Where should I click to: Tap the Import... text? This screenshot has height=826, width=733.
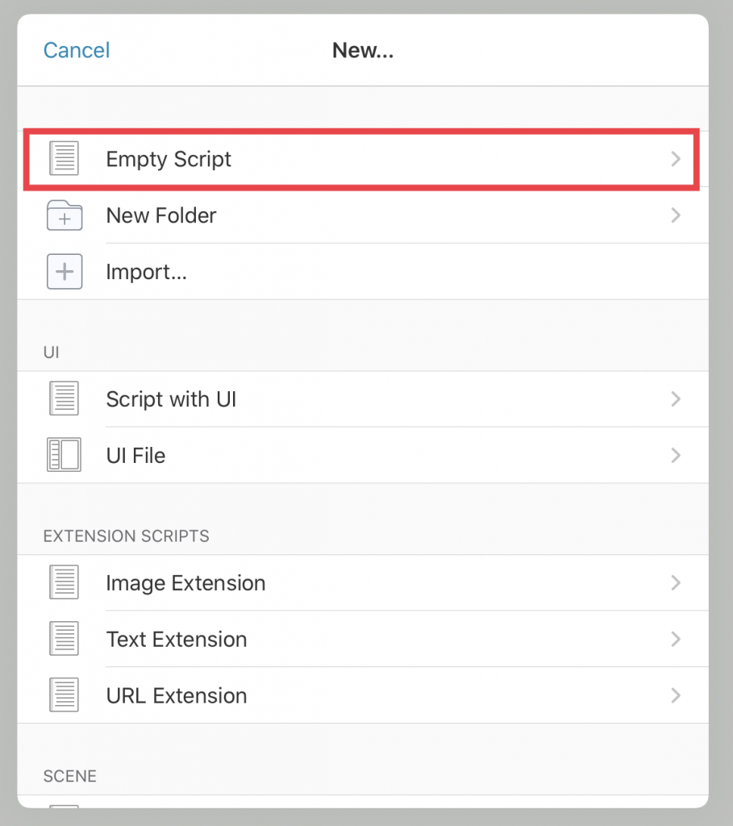[x=147, y=273]
